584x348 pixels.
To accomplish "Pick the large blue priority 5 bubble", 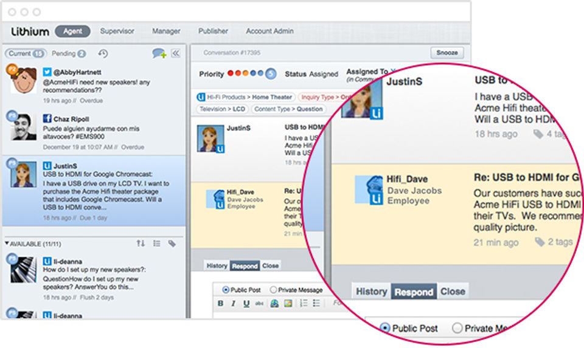I will [271, 73].
